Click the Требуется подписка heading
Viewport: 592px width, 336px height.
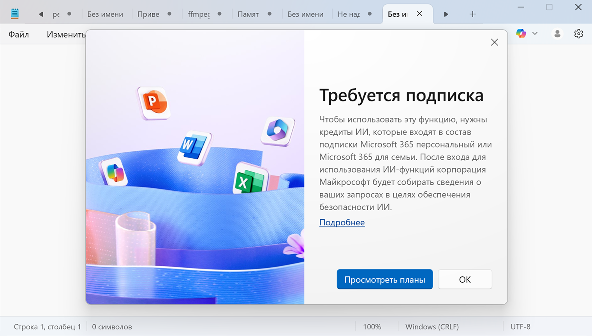[401, 95]
